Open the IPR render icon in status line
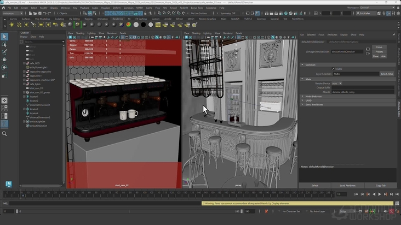 276,13
